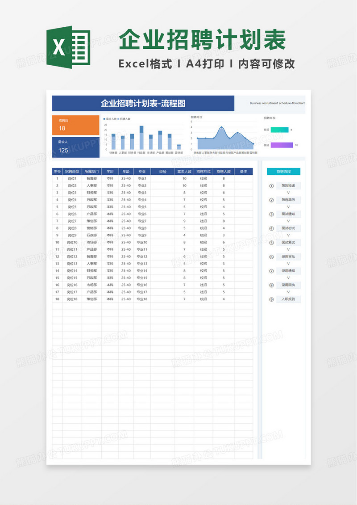This screenshot has height=505, width=357.
Task: Click the 序号 column header
Action: 57,172
